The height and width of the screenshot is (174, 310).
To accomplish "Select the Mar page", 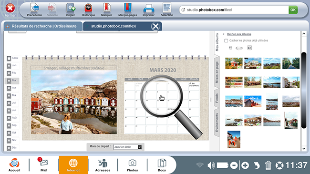I will point(12,81).
